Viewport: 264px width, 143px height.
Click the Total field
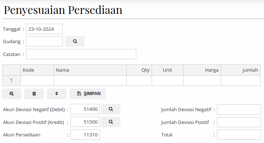239,135
